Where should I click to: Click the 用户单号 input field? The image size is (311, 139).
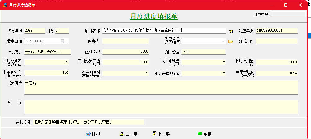tap(288, 14)
